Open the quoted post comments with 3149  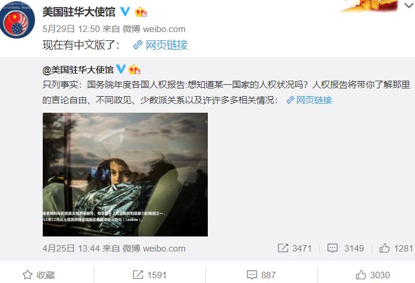click(346, 248)
